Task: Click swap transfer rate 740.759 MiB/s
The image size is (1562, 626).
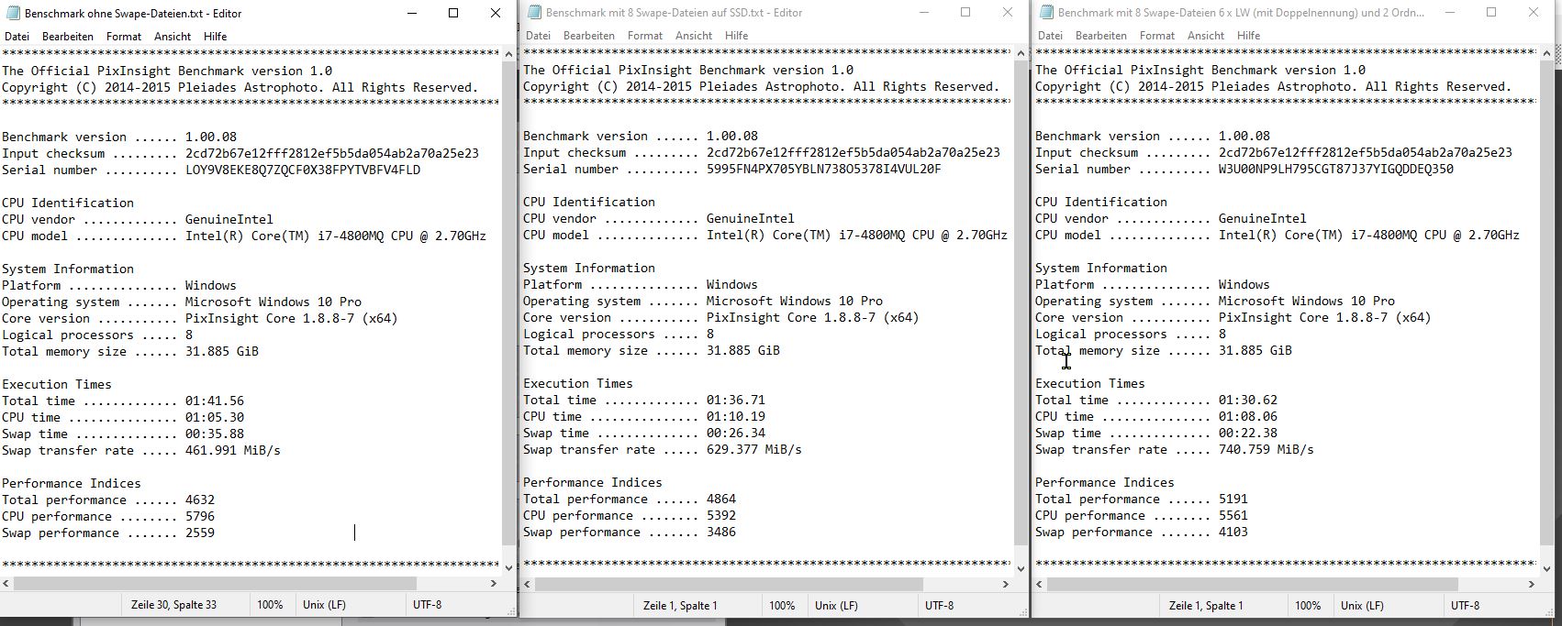Action: coord(1266,449)
